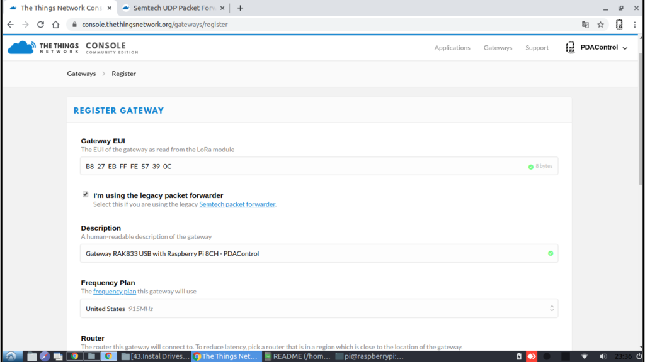Bookmark this page with the star icon

600,25
